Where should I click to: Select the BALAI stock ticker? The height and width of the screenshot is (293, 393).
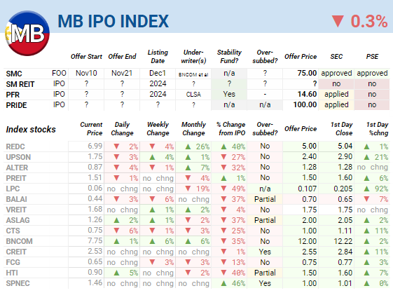[x=16, y=200]
